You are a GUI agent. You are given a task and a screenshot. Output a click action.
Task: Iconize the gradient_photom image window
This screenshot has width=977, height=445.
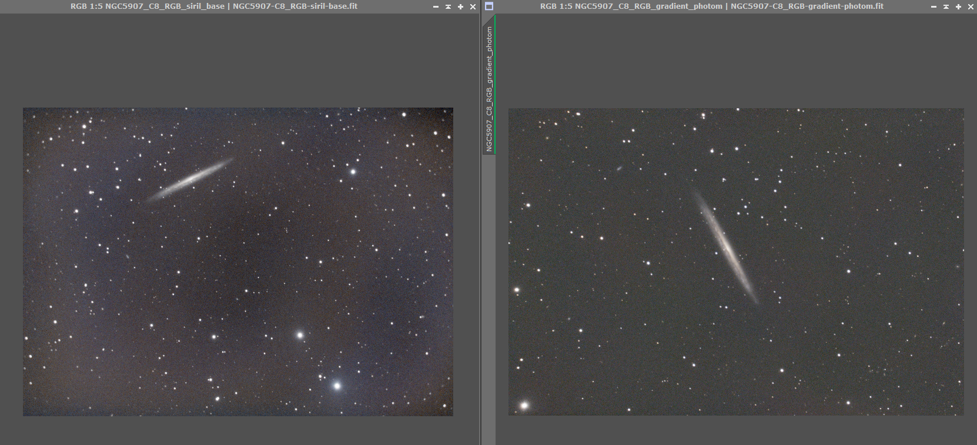[933, 6]
